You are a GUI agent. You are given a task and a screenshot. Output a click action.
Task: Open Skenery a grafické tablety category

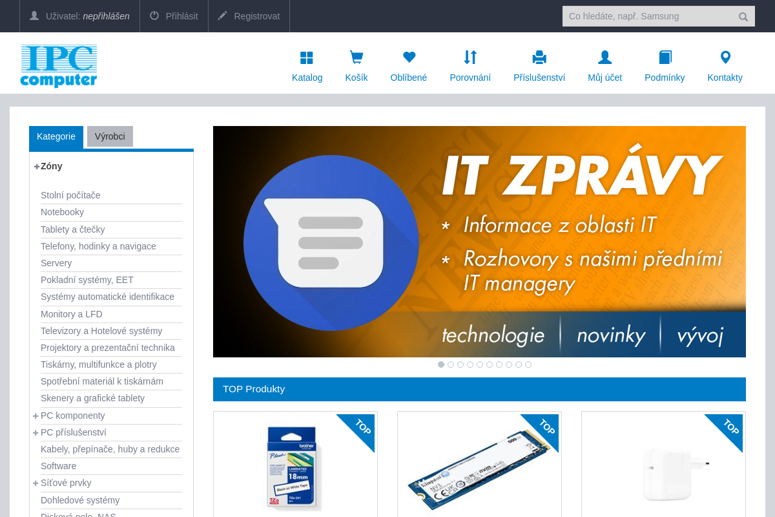[92, 398]
